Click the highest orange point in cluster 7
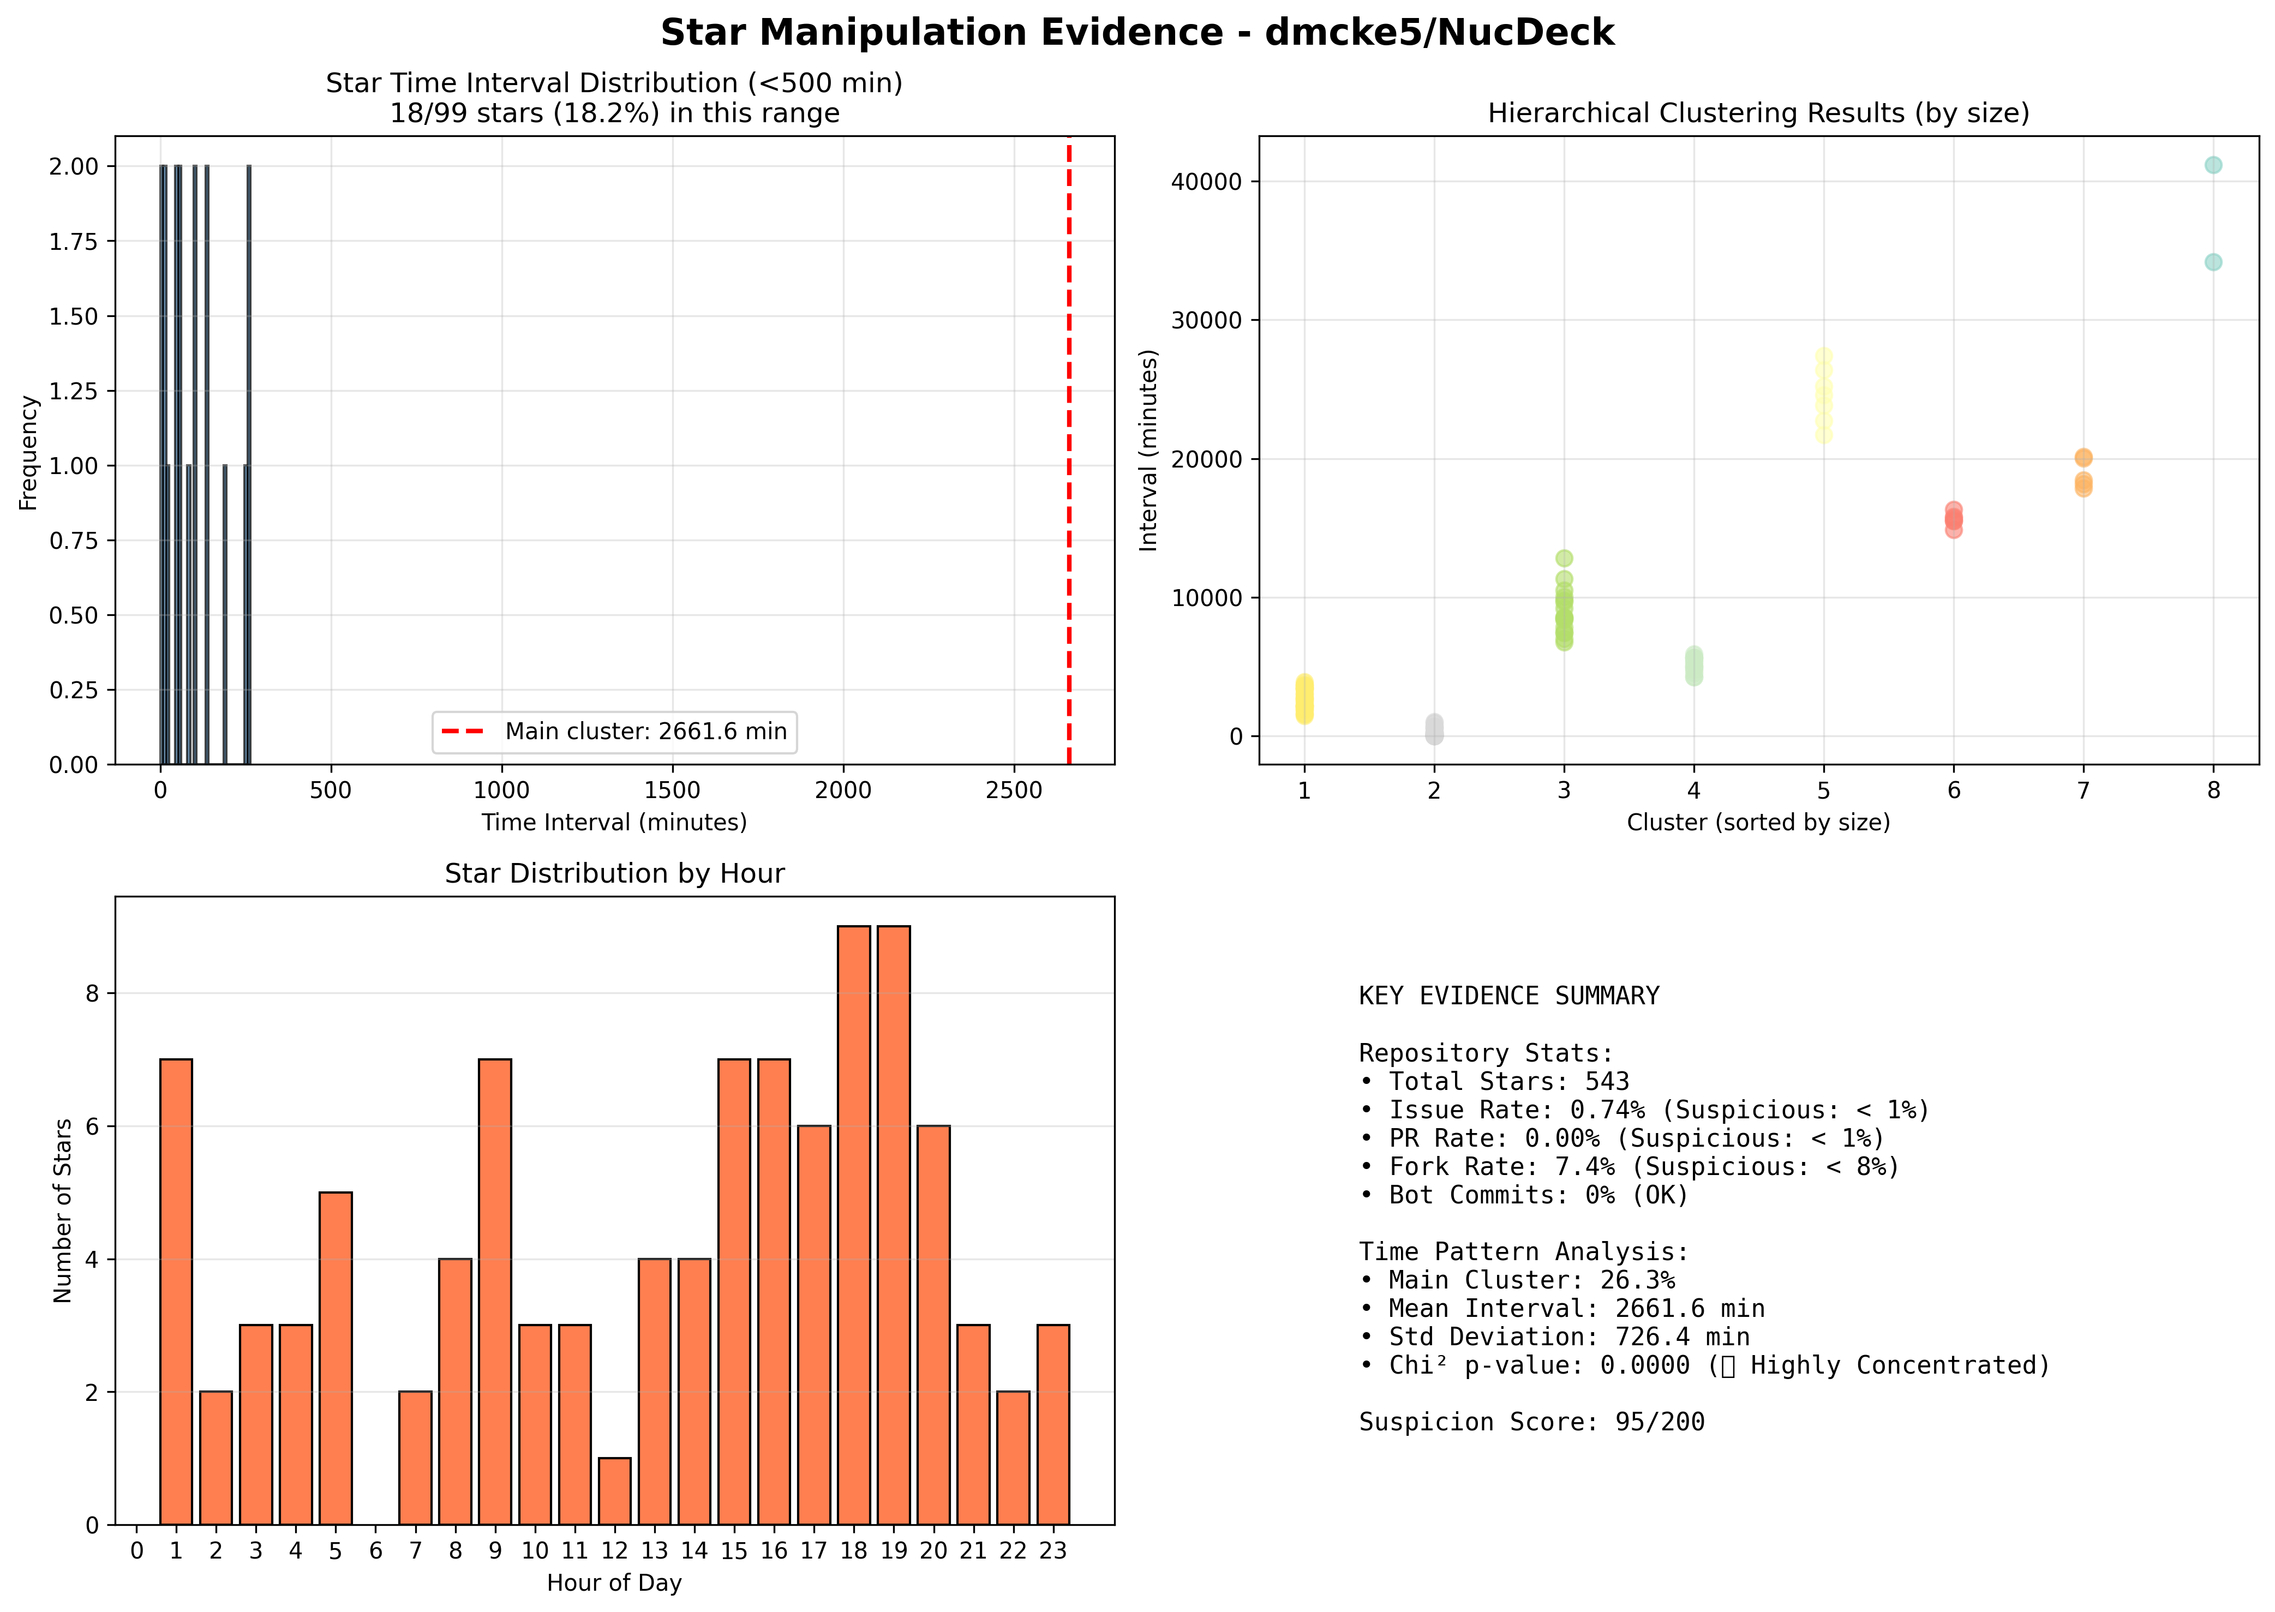 coord(2082,458)
